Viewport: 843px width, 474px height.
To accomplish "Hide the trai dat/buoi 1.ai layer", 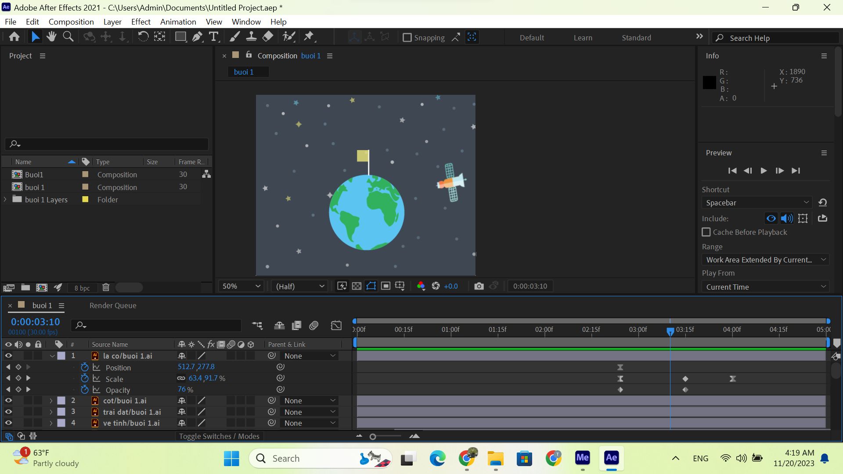I will 8,412.
